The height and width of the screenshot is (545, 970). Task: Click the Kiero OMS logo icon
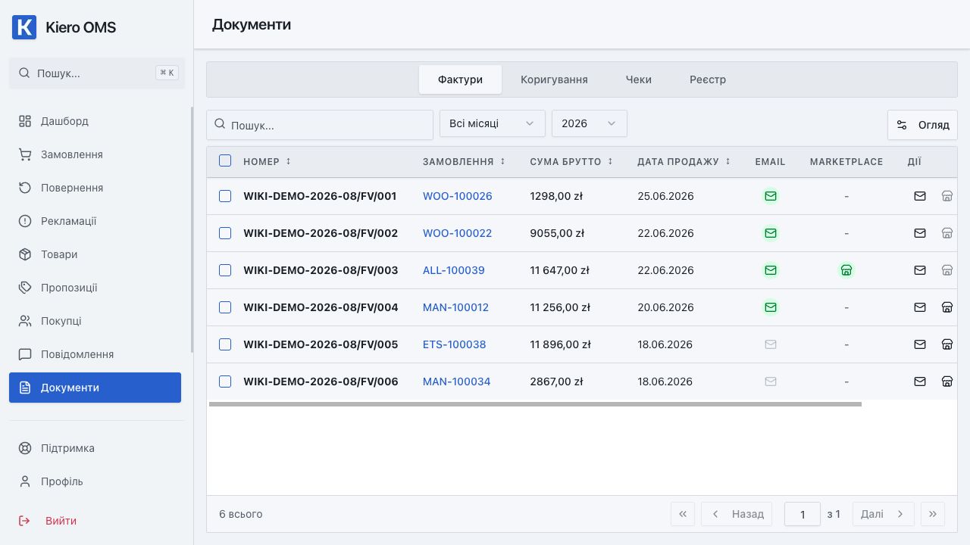24,27
